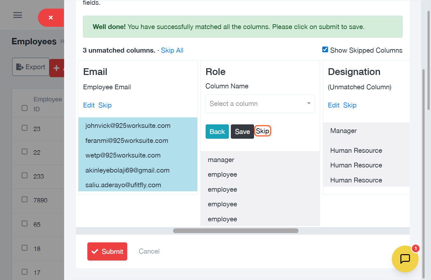Open the yellow chat widget
This screenshot has height=280, width=431.
tap(405, 259)
